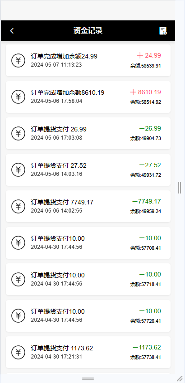This screenshot has width=185, height=383.
Task: Select the +8610.19 amount text
Action: (145, 92)
